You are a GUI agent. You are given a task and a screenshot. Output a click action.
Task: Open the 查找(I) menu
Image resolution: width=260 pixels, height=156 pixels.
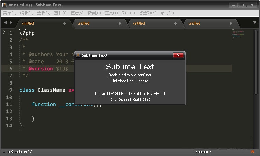click(60, 13)
